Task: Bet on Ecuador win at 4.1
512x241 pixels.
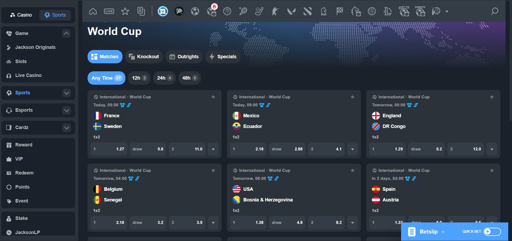Action: point(326,149)
